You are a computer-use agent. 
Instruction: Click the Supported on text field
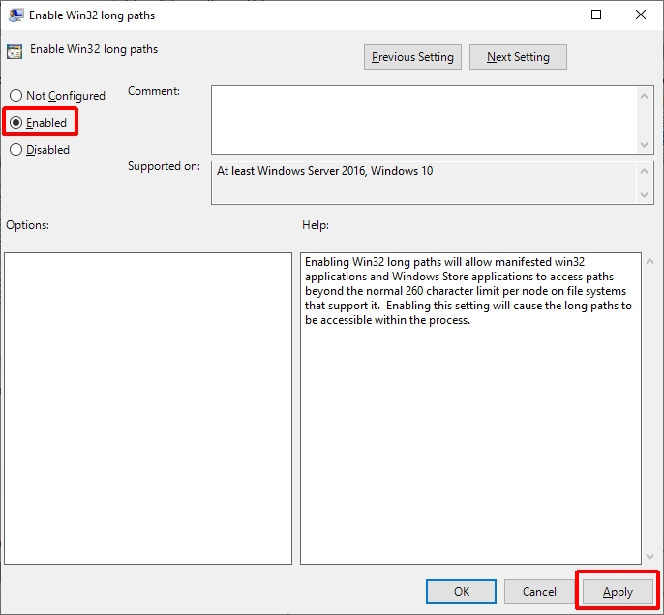coord(424,183)
